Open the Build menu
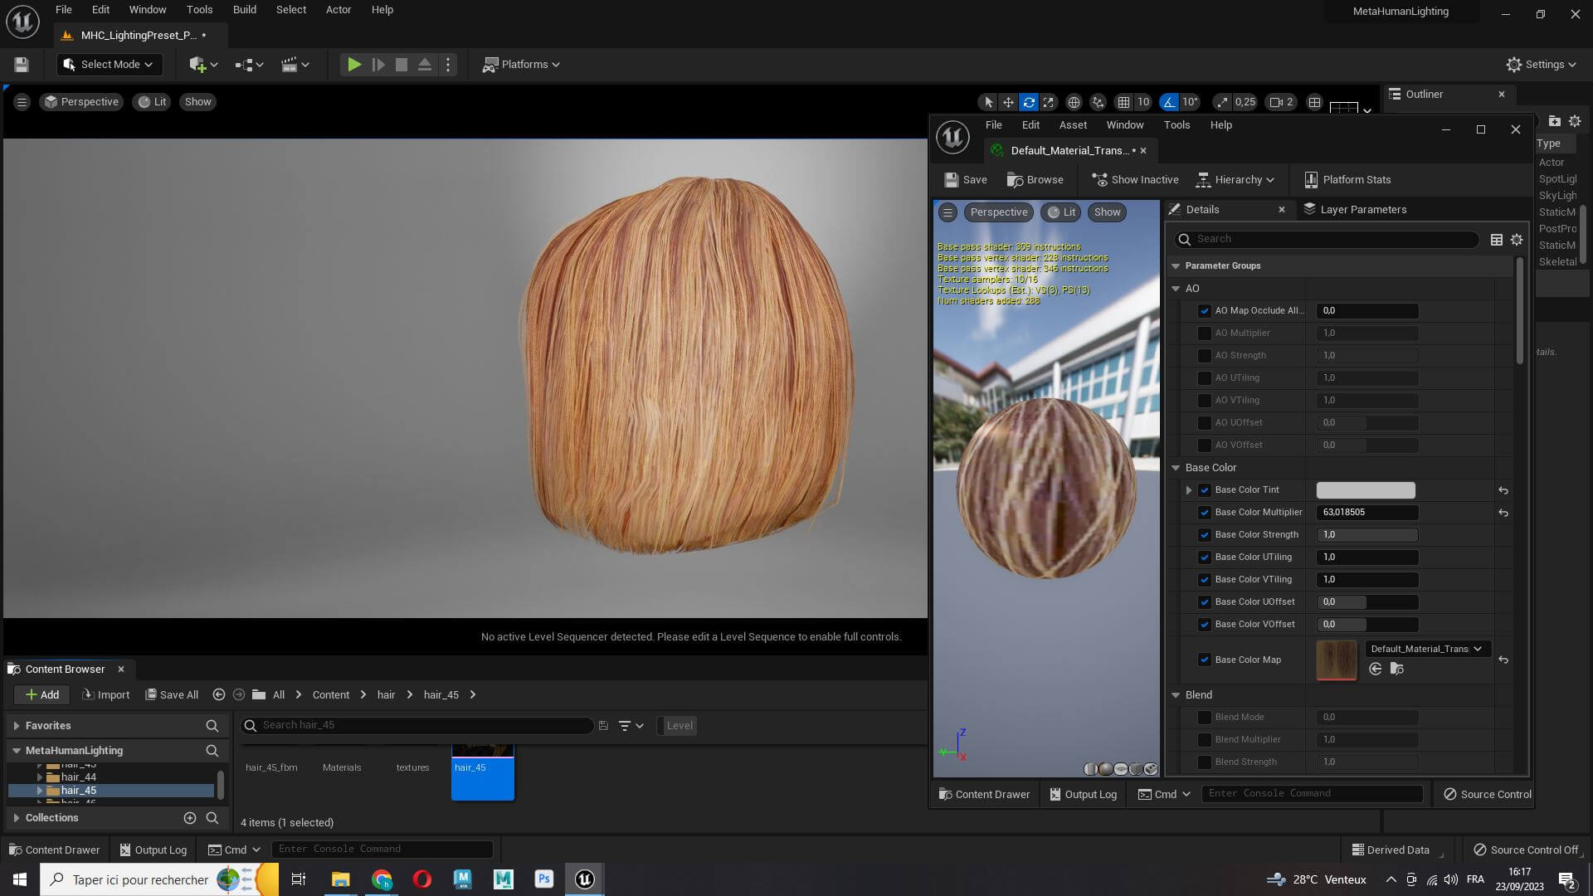The width and height of the screenshot is (1593, 896). pyautogui.click(x=244, y=10)
